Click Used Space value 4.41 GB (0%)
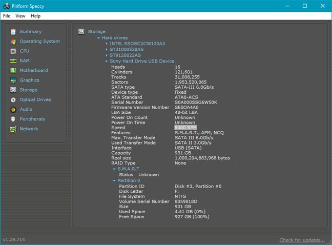This screenshot has height=245, width=332. 190,212
